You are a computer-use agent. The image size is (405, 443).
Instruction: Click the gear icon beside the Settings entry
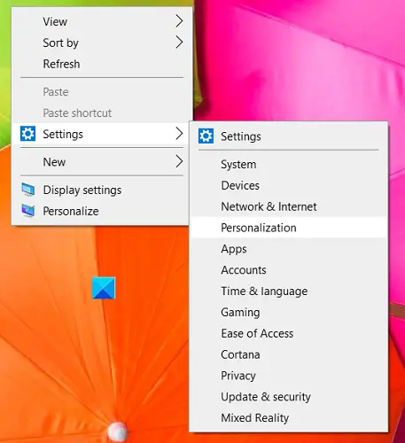(28, 134)
